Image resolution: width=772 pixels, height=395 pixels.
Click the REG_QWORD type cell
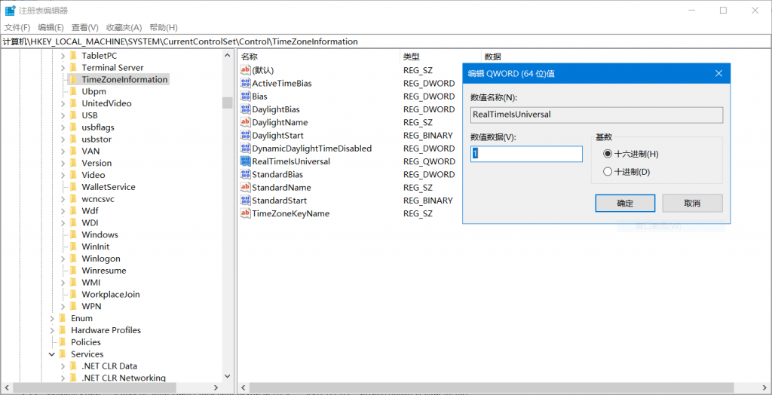(429, 161)
